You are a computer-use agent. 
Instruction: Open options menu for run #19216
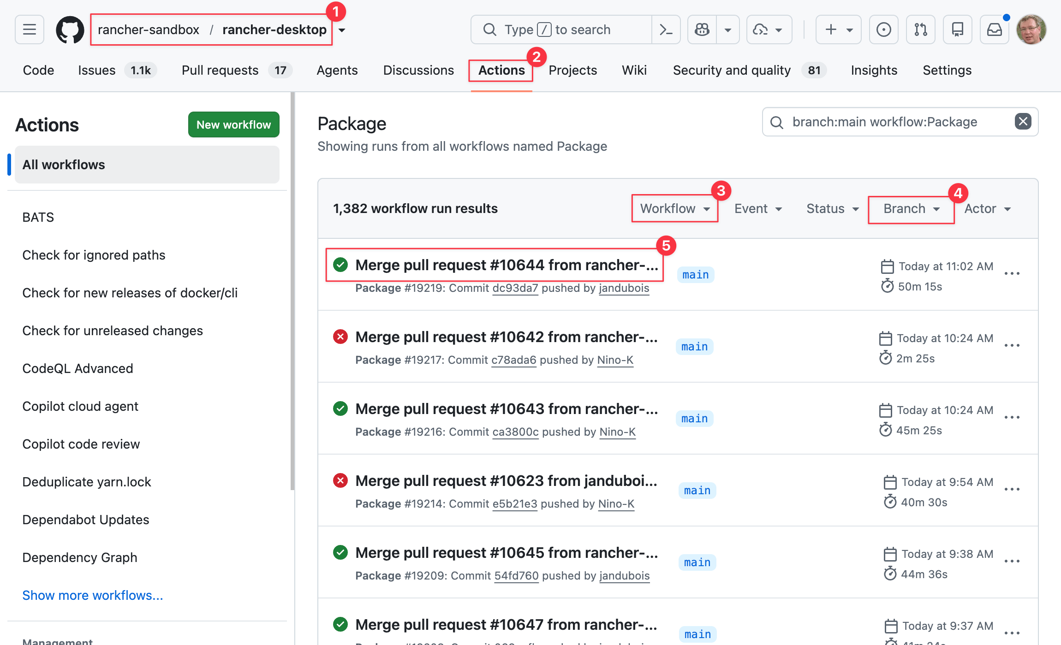point(1012,418)
